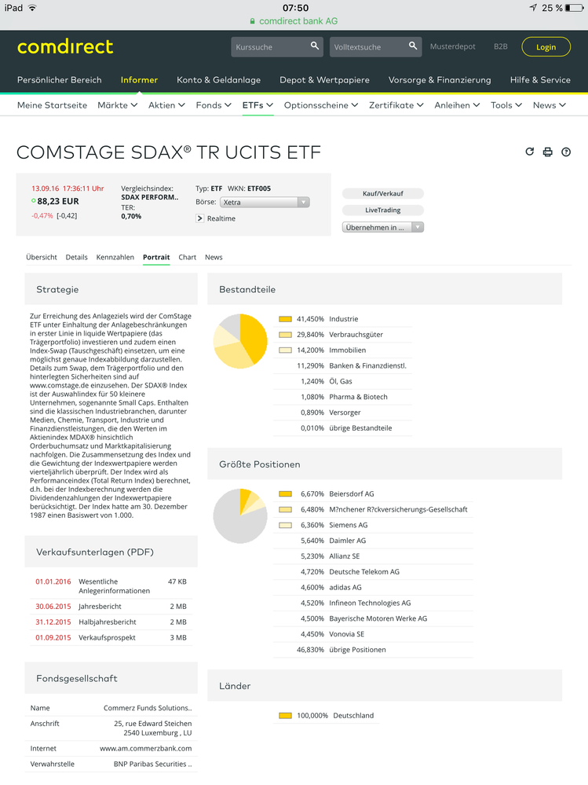Switch to the Kennzahlen tab
The height and width of the screenshot is (785, 588).
point(115,257)
